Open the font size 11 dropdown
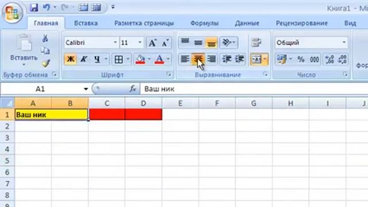 (x=140, y=43)
